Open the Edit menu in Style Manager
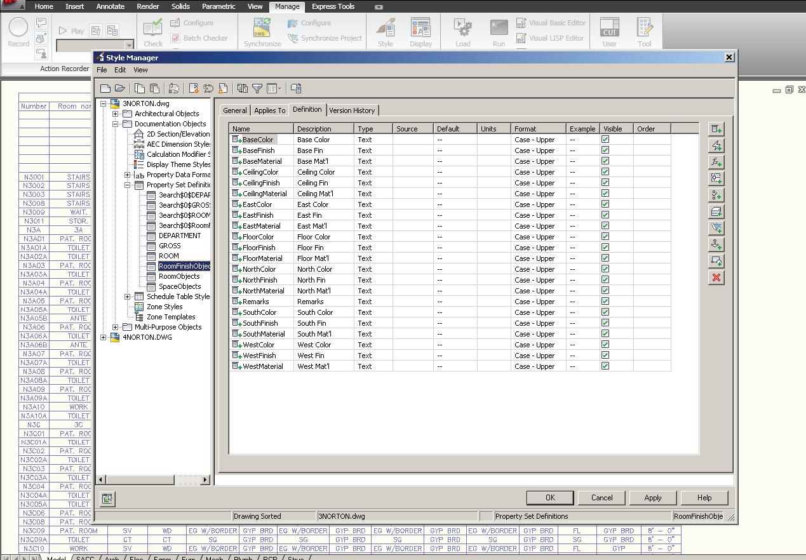 (x=120, y=70)
